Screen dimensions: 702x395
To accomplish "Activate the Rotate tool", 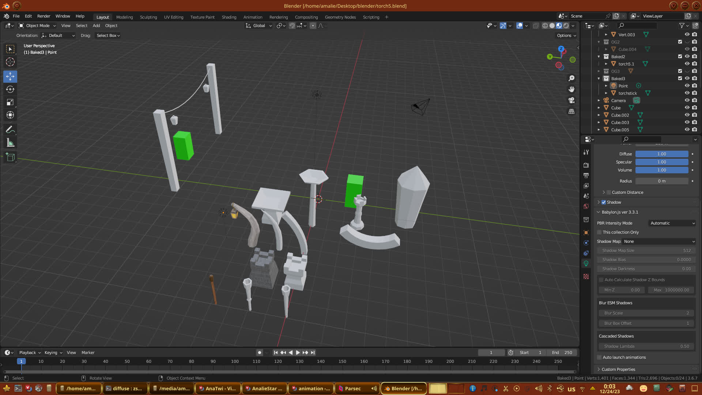I will 10,89.
